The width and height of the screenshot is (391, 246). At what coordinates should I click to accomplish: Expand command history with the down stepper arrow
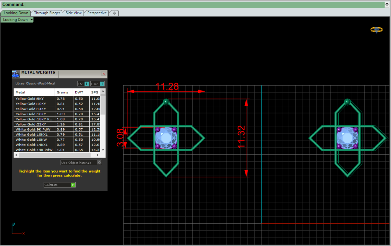point(387,6)
